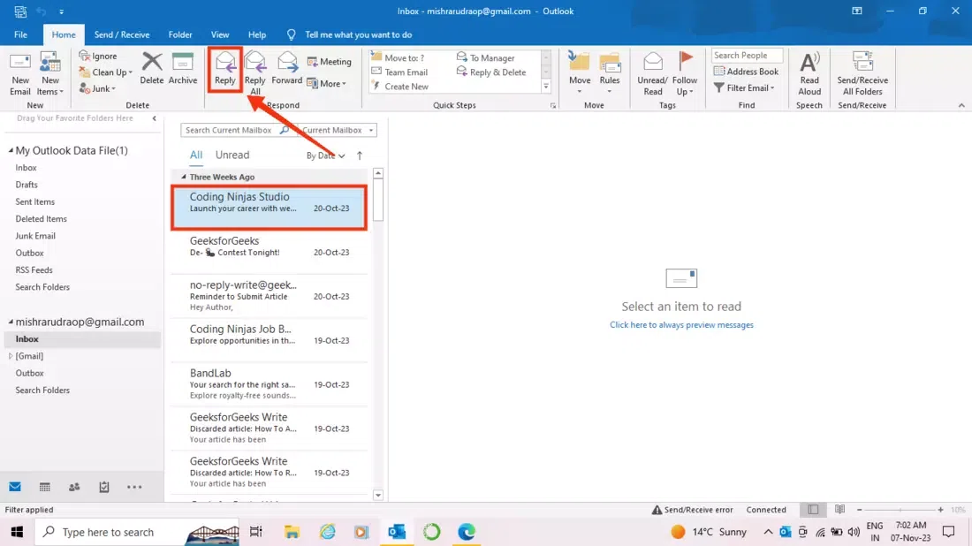Click Tell me what you want to do

tap(358, 34)
